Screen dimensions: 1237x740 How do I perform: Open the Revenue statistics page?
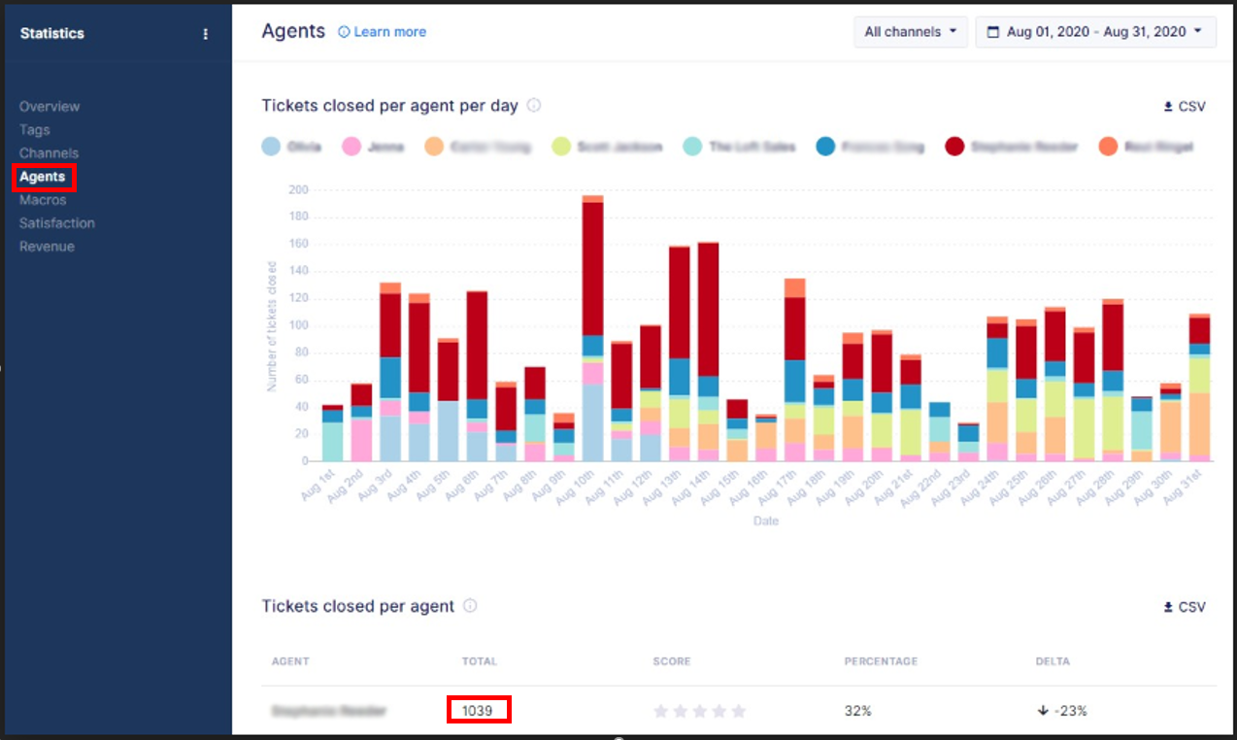pyautogui.click(x=47, y=247)
